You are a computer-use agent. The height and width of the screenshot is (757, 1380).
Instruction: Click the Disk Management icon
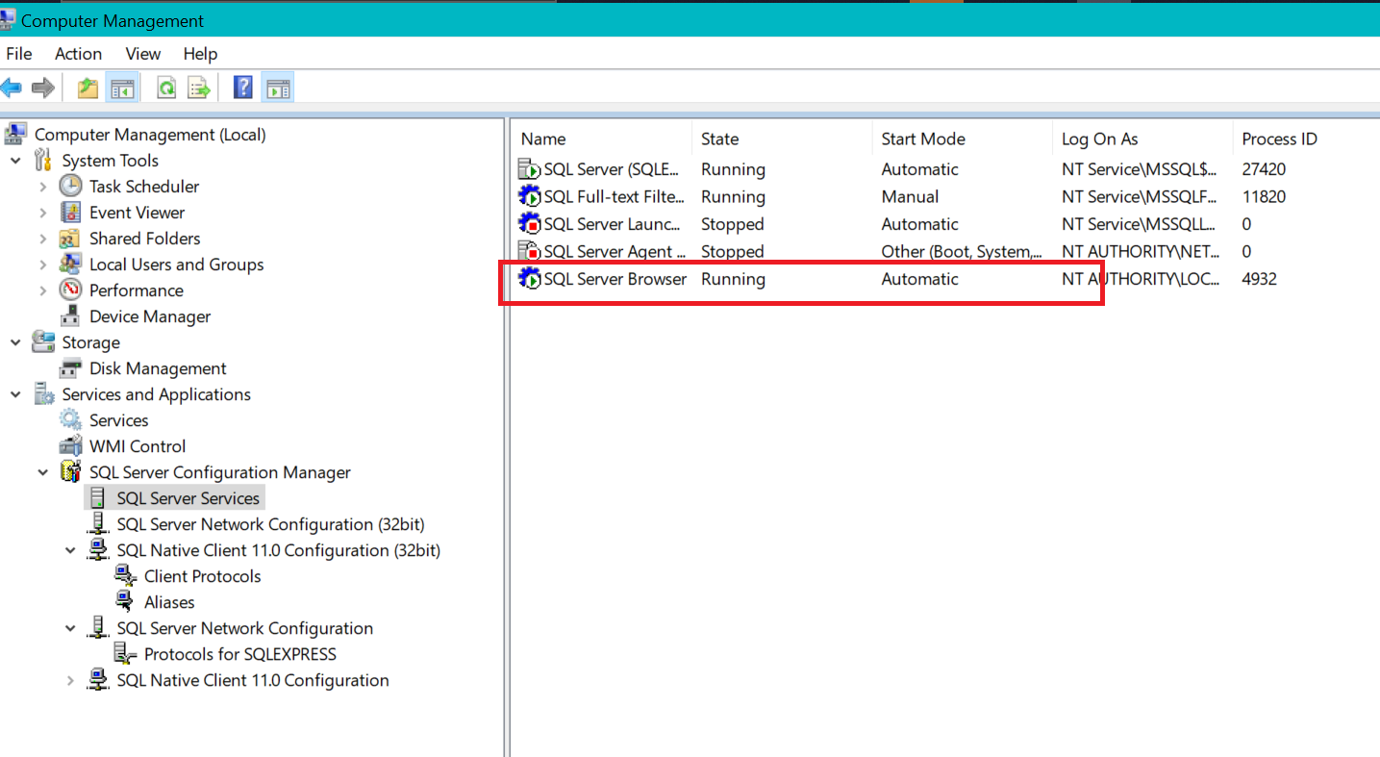click(x=70, y=367)
